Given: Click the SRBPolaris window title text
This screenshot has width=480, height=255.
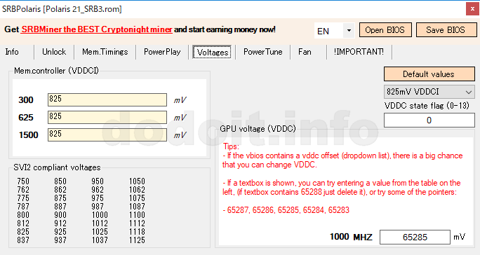Looking at the screenshot, I should tap(62, 9).
